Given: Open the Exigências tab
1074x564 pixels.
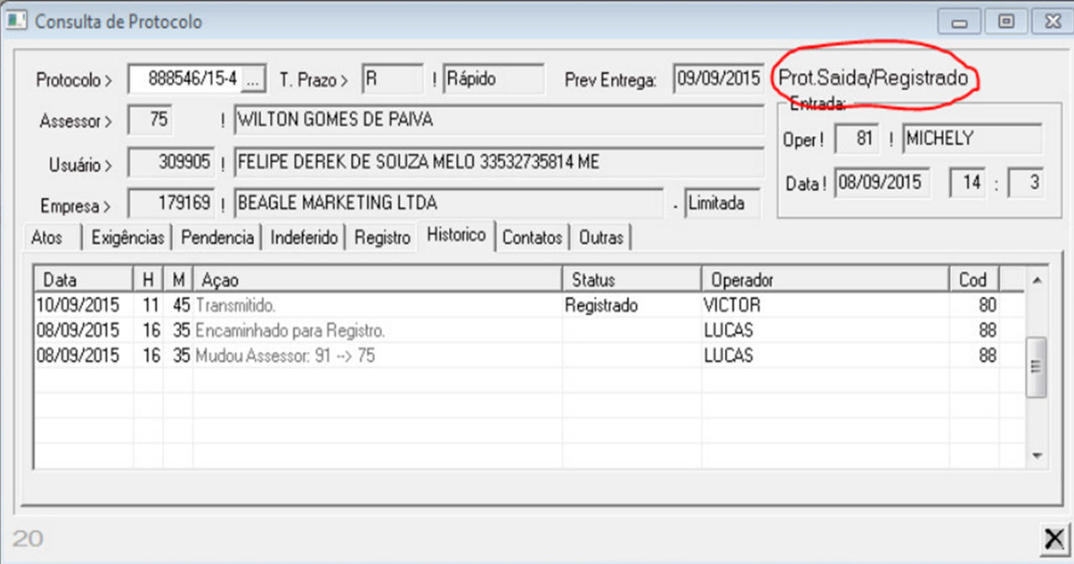Looking at the screenshot, I should 128,238.
